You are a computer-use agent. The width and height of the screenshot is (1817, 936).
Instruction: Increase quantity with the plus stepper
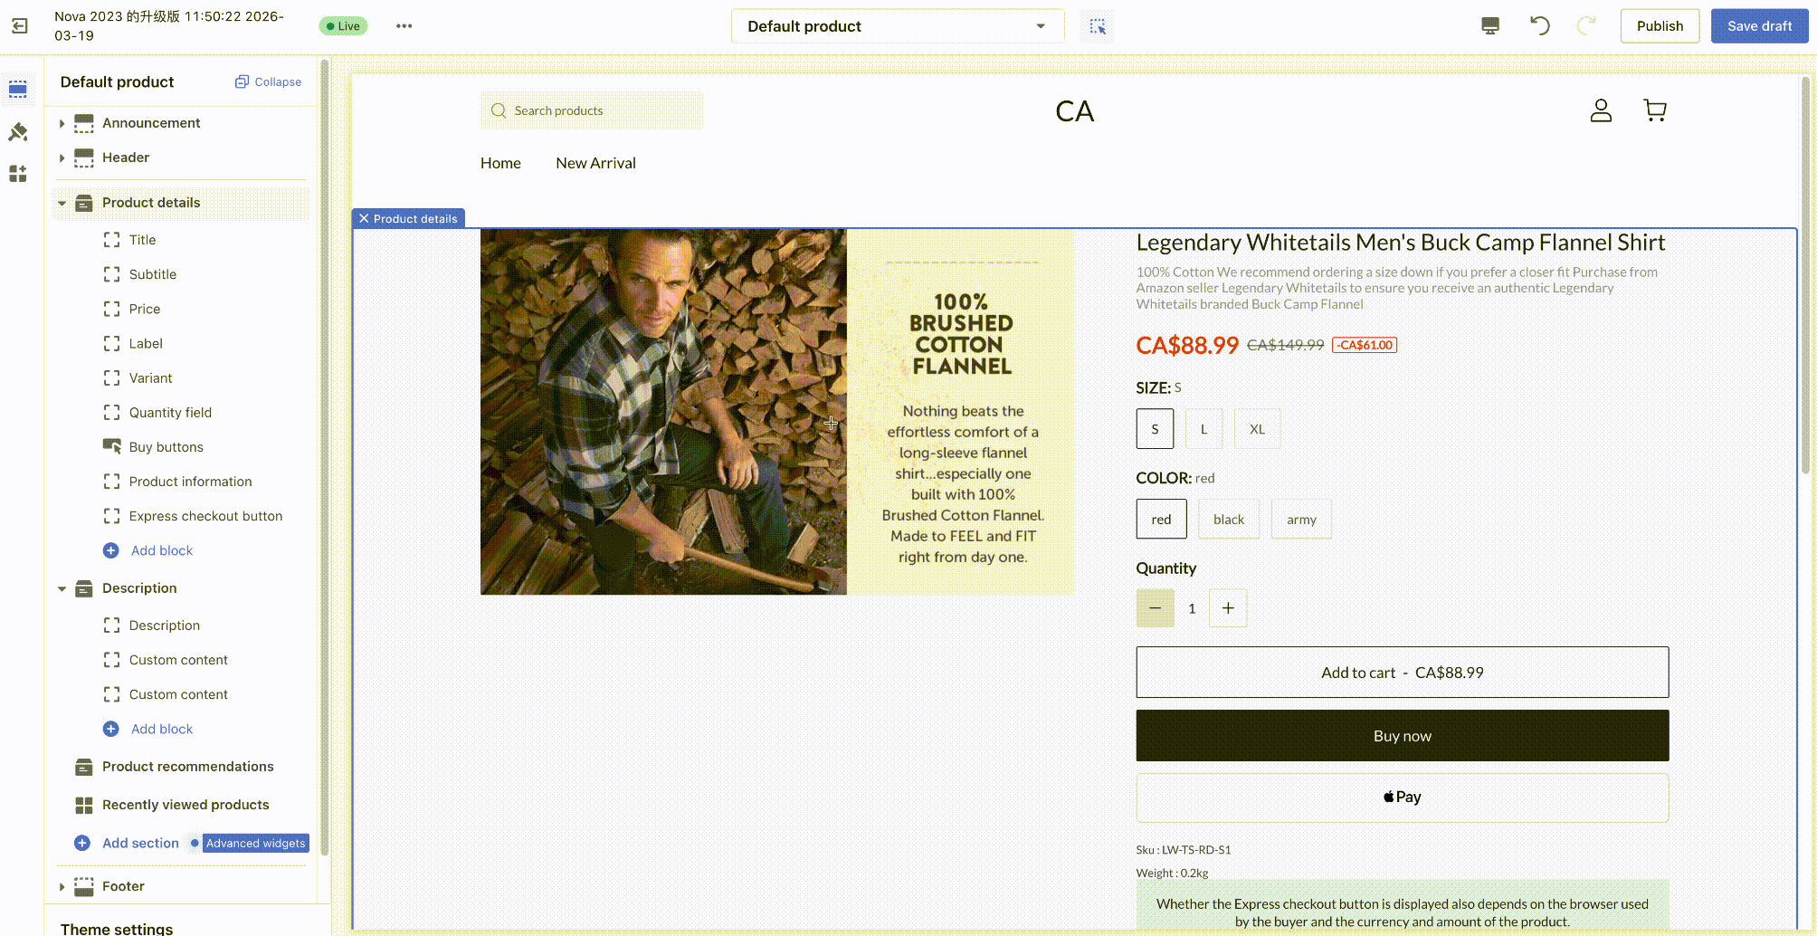1227,608
